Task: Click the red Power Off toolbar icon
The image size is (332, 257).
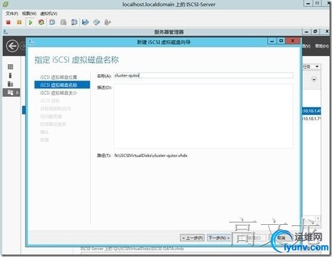Action: coord(8,22)
